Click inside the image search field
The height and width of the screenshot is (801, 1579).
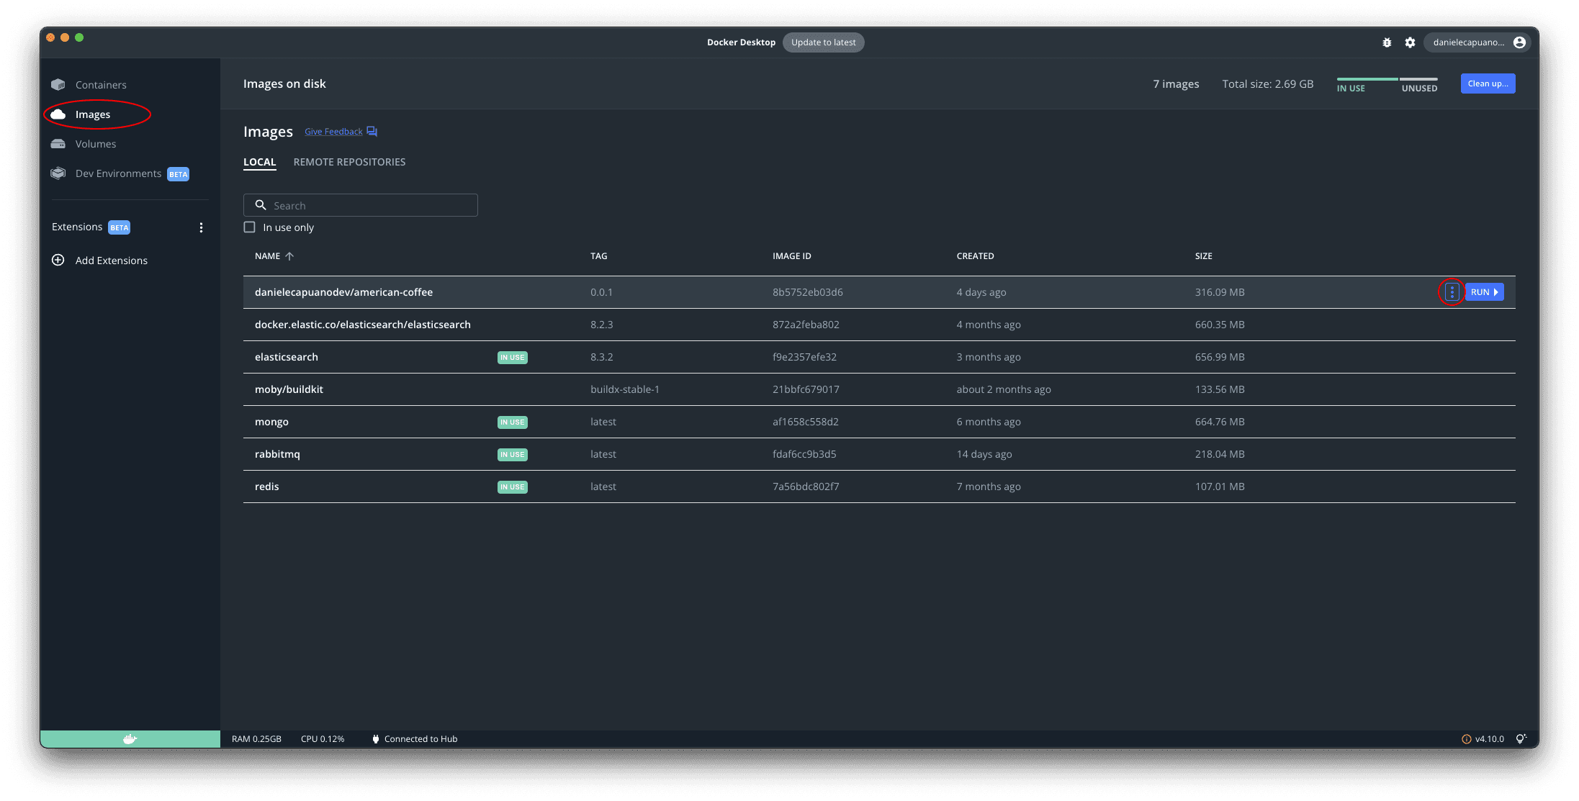coord(360,204)
